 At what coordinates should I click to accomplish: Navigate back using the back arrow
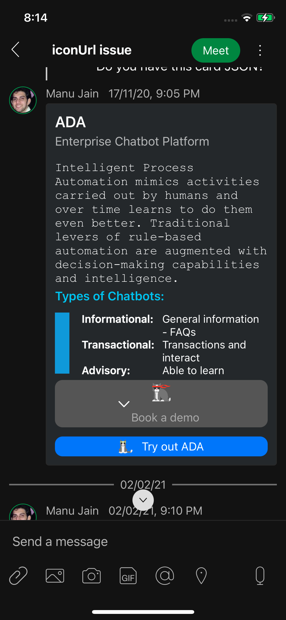click(x=15, y=50)
